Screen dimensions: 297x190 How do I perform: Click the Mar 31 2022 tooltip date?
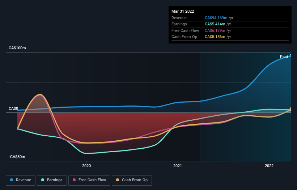[x=183, y=11]
